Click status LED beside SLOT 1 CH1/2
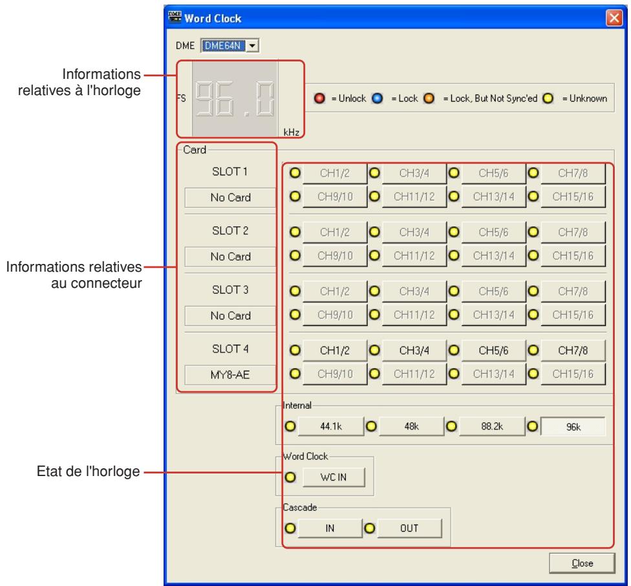This screenshot has width=631, height=586. coord(295,173)
